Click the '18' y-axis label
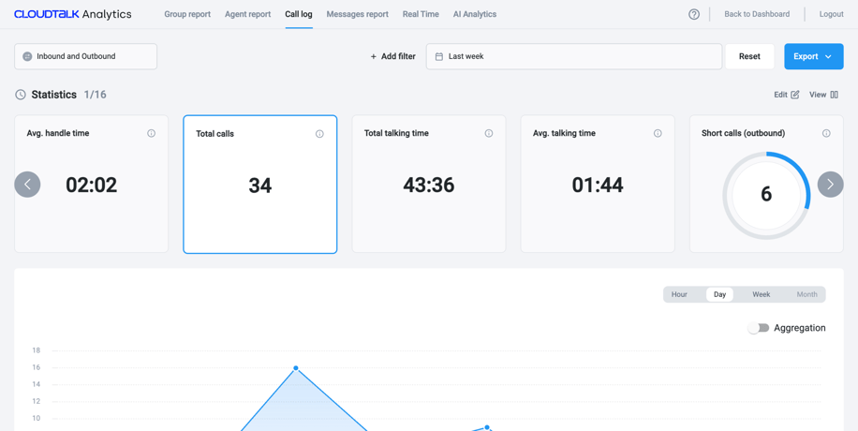Screen dimensions: 858x431 pyautogui.click(x=37, y=350)
